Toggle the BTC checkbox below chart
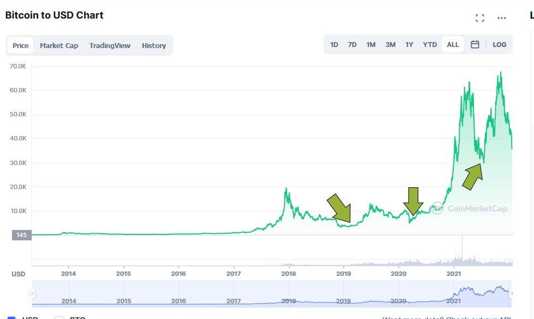534x319 pixels. (59, 317)
